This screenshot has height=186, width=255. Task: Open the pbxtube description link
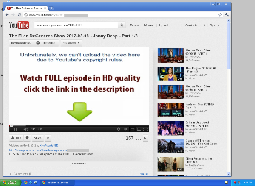[49, 150]
